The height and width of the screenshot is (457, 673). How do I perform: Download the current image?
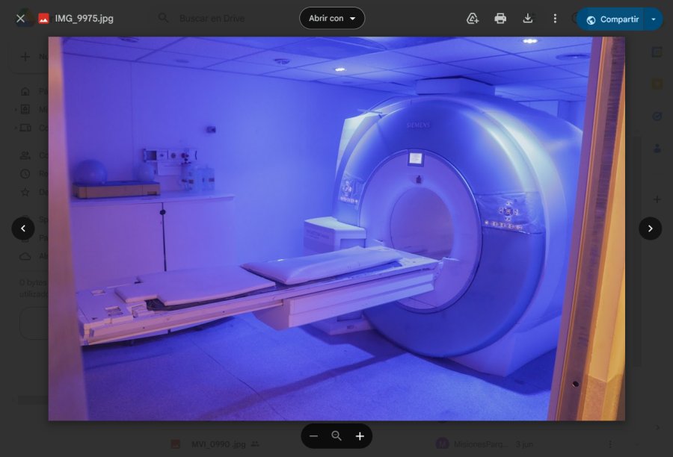(528, 18)
